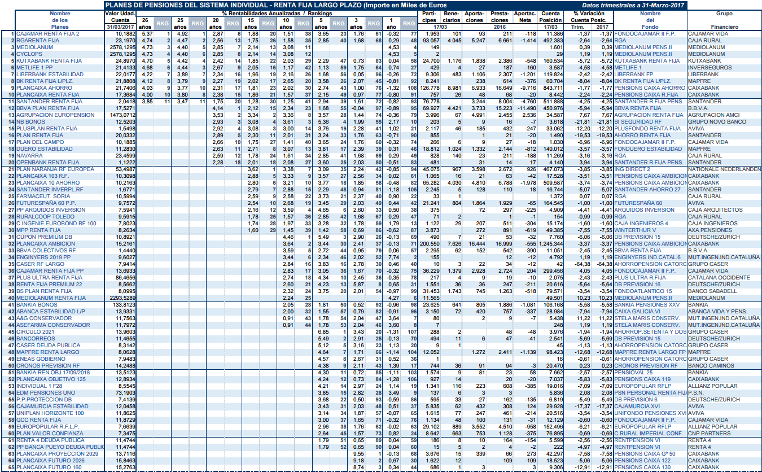Select the 'Cuenta Posición' column header
Viewport: 762px width, 472px height.
click(550, 16)
